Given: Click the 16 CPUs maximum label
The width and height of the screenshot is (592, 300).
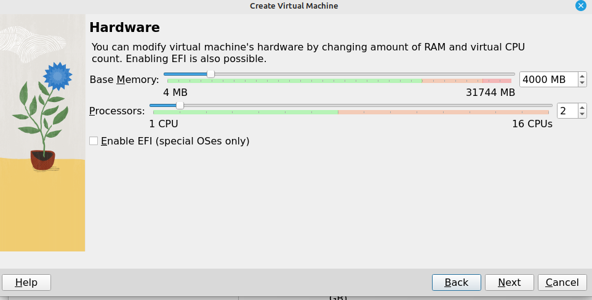Looking at the screenshot, I should 532,124.
